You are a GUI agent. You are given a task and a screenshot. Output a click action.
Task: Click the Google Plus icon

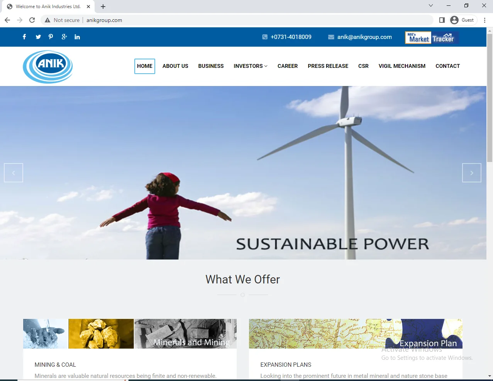click(x=64, y=37)
